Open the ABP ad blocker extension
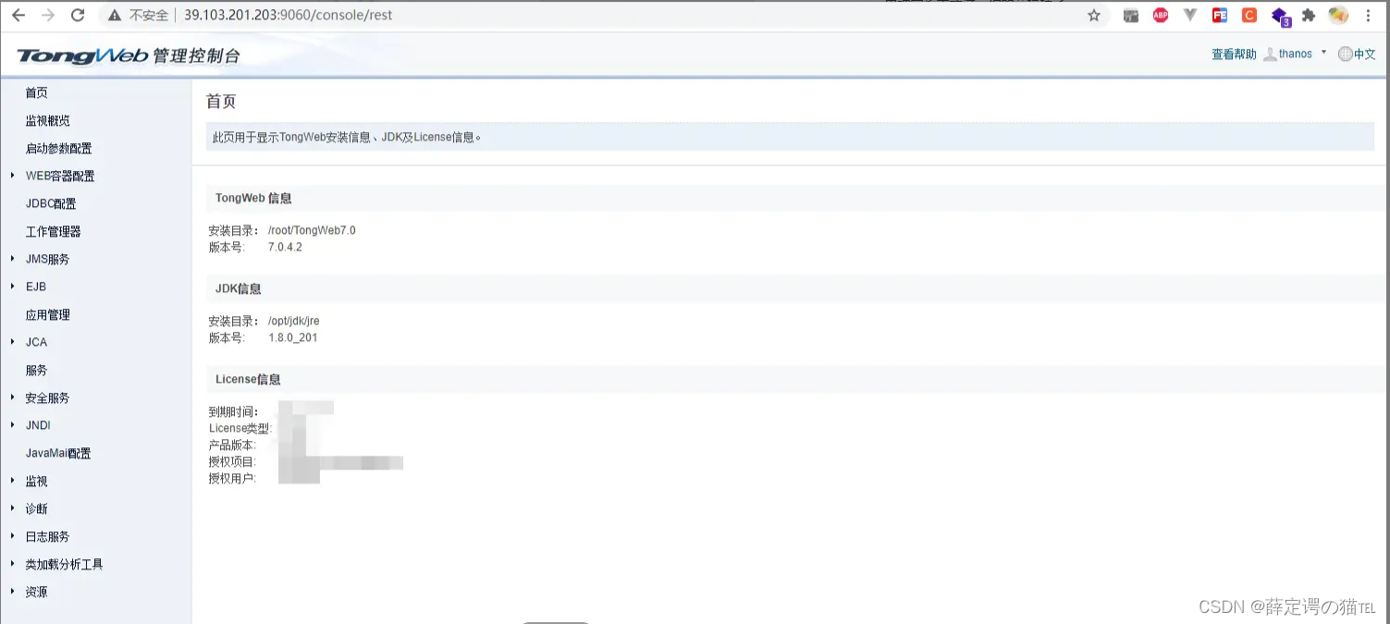The height and width of the screenshot is (624, 1390). point(1161,15)
